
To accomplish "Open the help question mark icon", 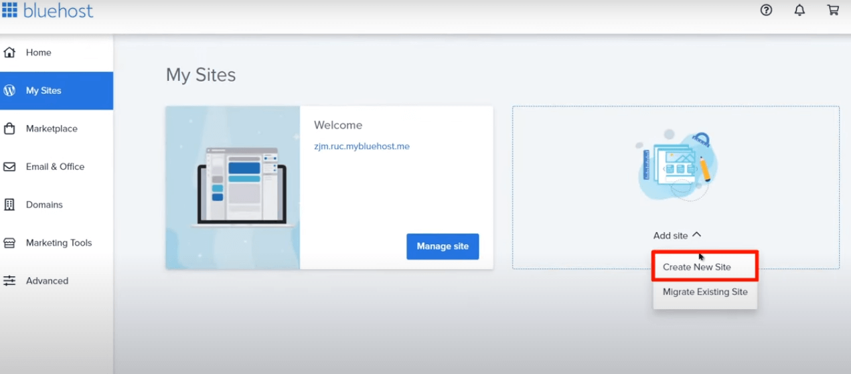I will point(767,10).
